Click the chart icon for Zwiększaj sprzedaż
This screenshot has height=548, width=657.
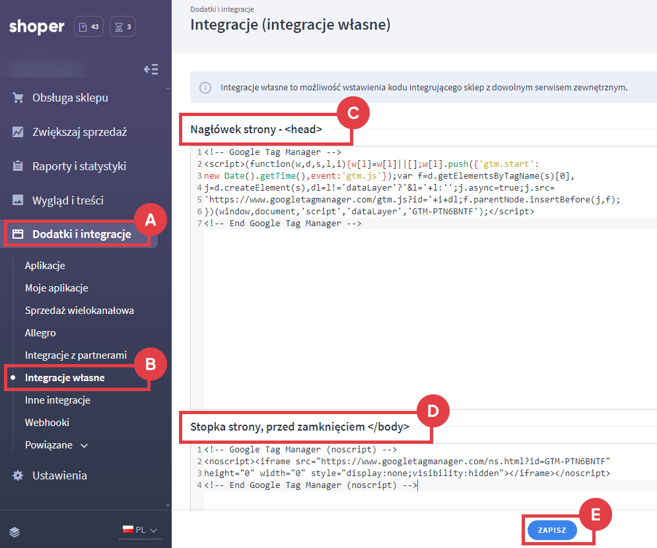[18, 132]
